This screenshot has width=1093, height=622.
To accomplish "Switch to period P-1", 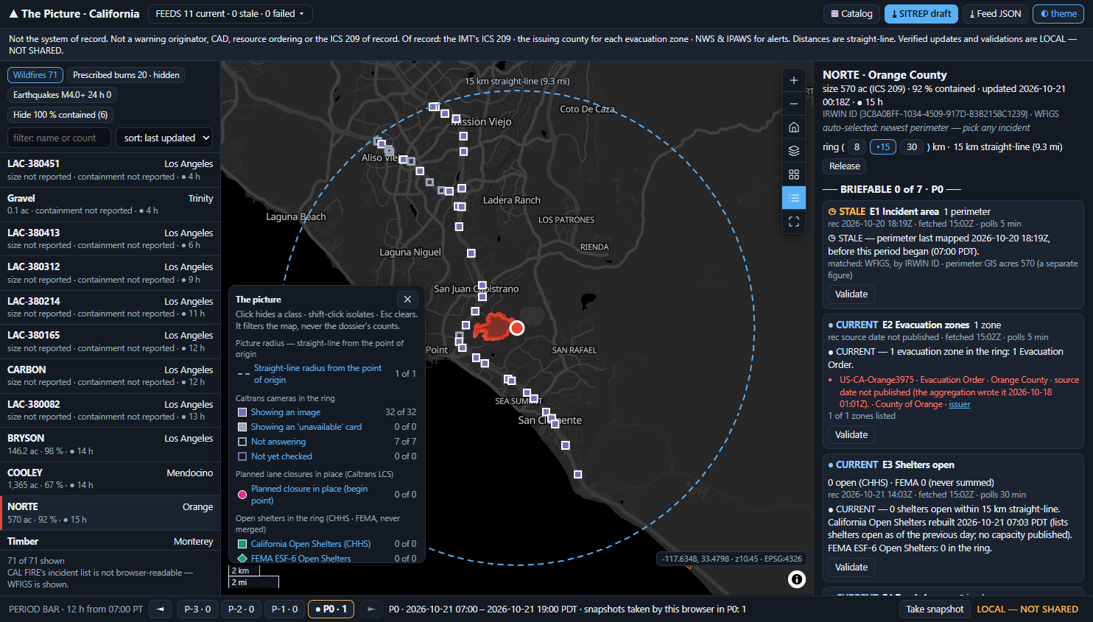I will tap(285, 609).
